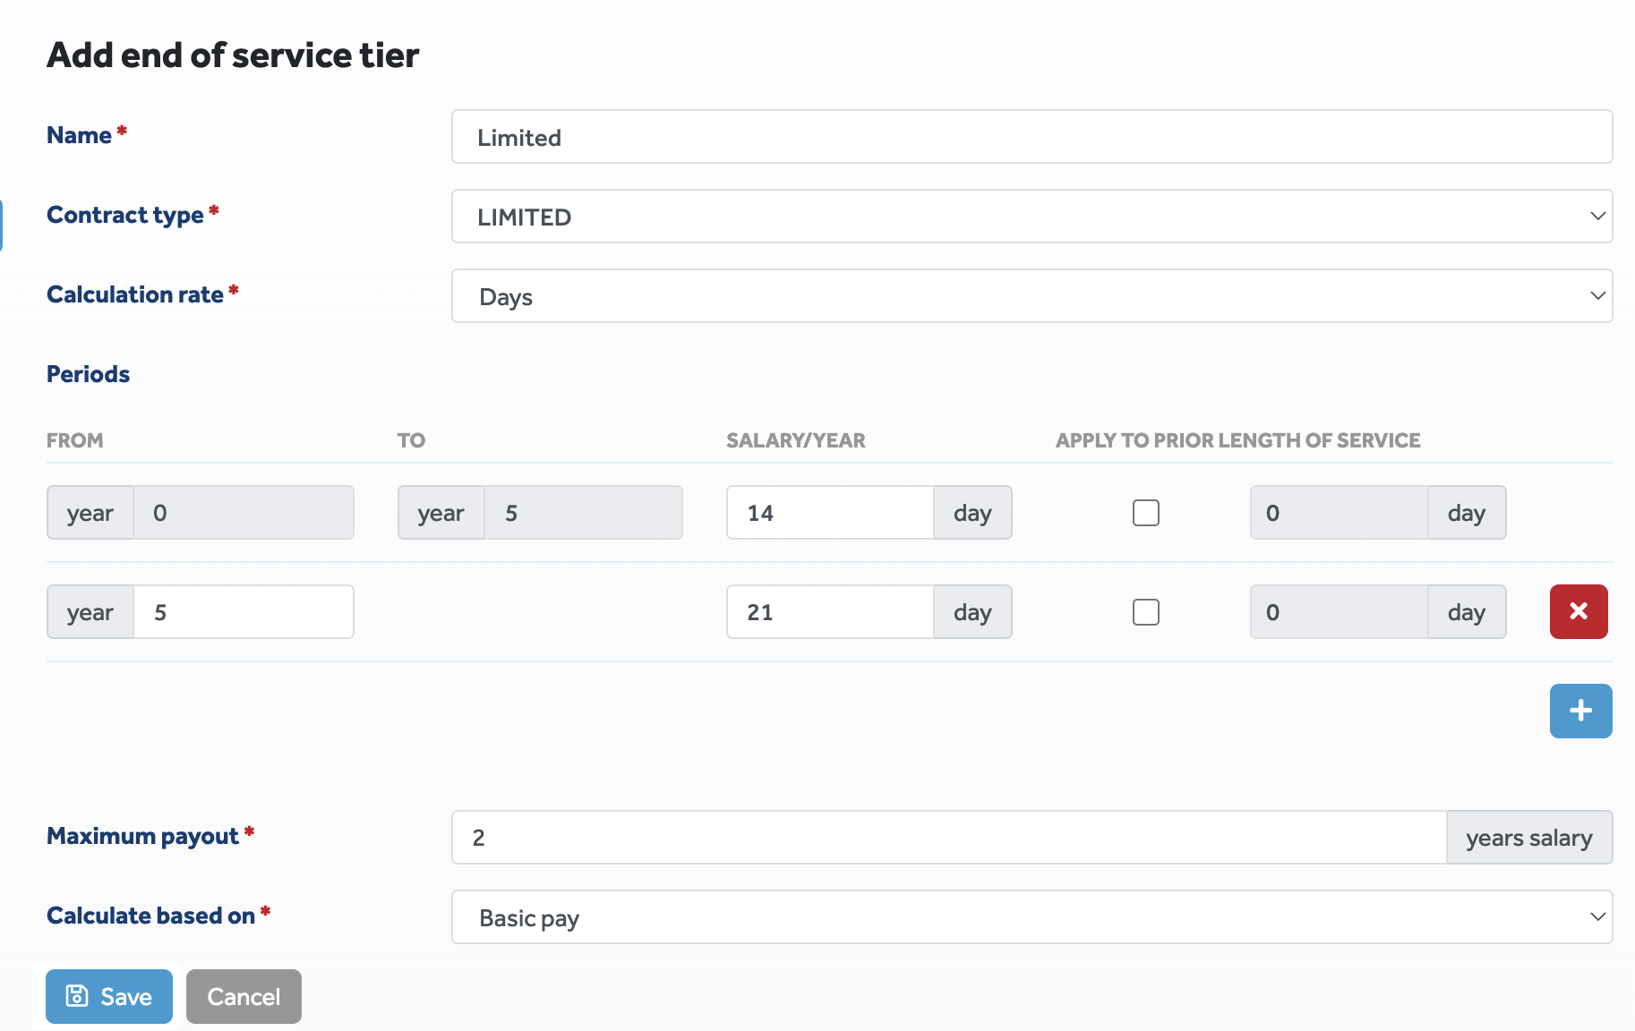Click the TO column header
Screen dimensions: 1635x1031
point(411,440)
